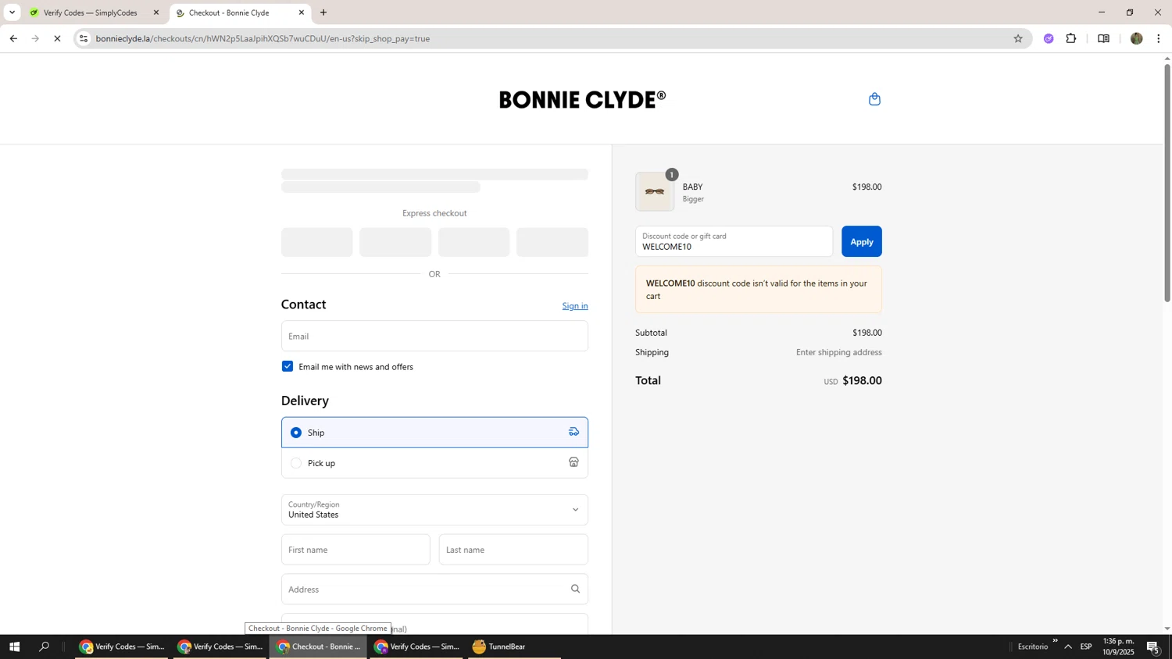Click the Enter shipping address text

838,353
